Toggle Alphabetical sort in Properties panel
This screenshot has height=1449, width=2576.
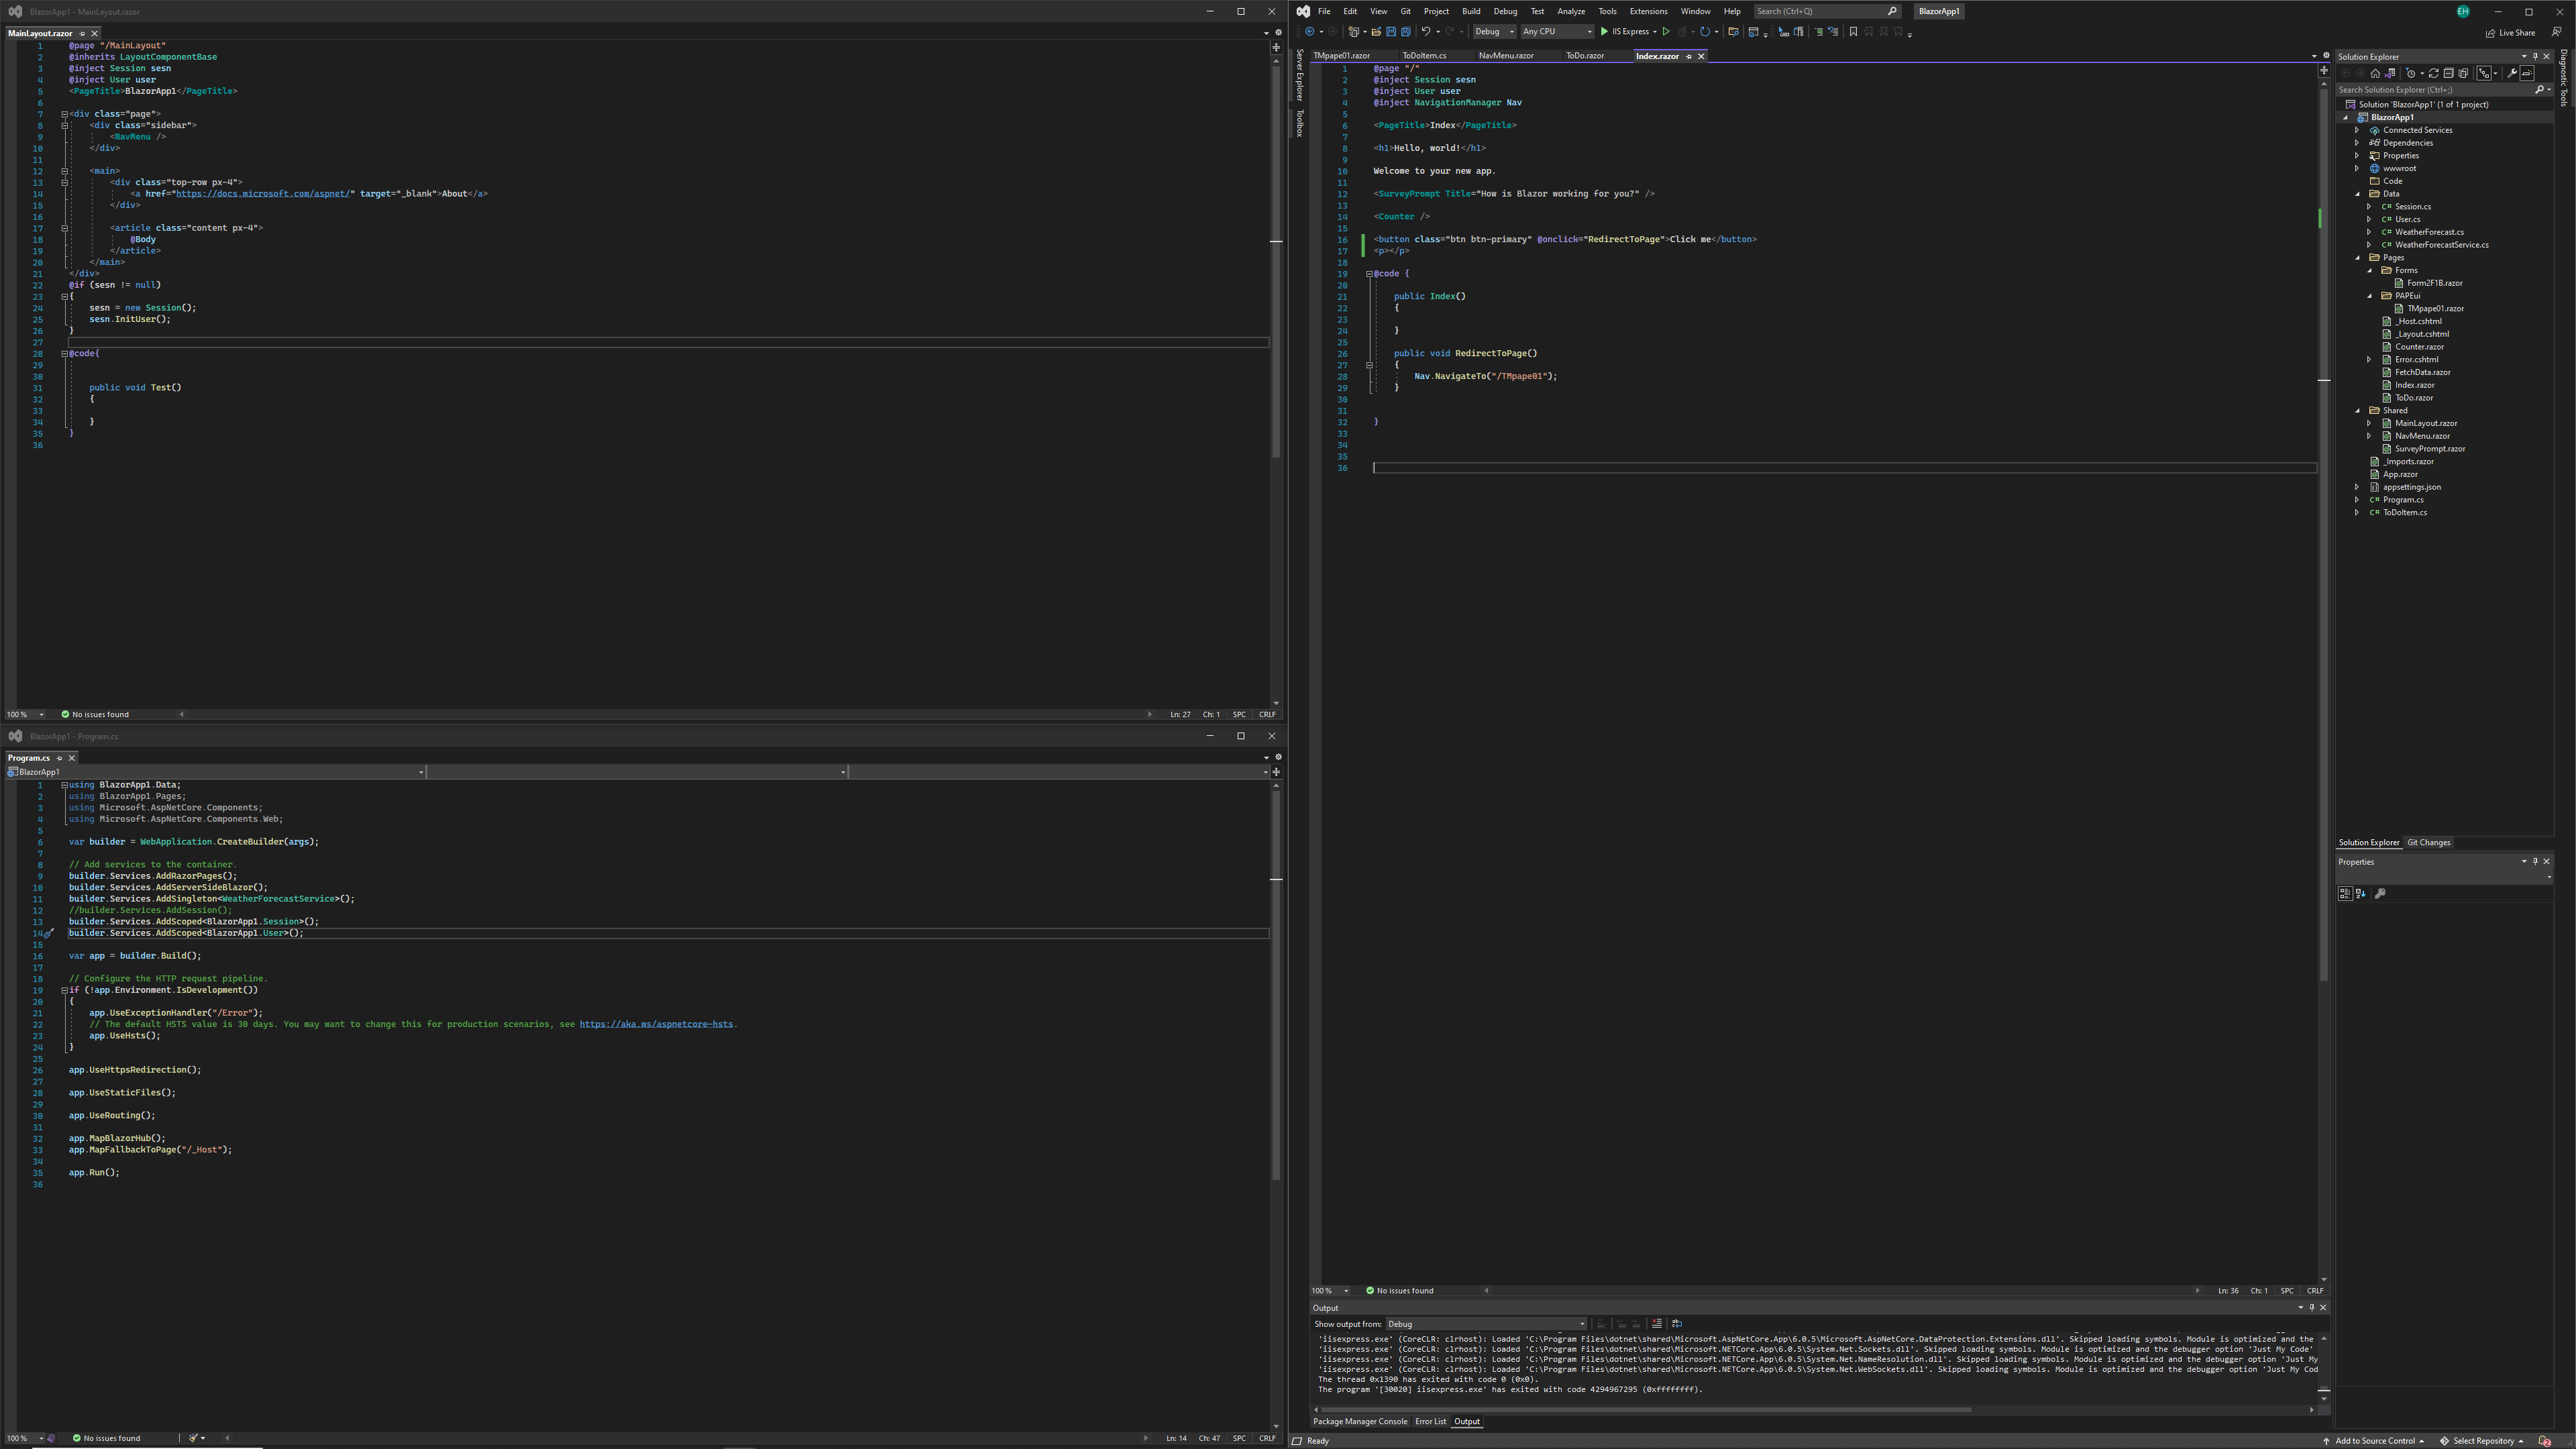pyautogui.click(x=2361, y=894)
